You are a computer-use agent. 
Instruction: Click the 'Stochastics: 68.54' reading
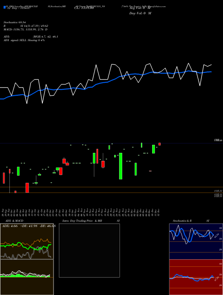(x=15, y=22)
